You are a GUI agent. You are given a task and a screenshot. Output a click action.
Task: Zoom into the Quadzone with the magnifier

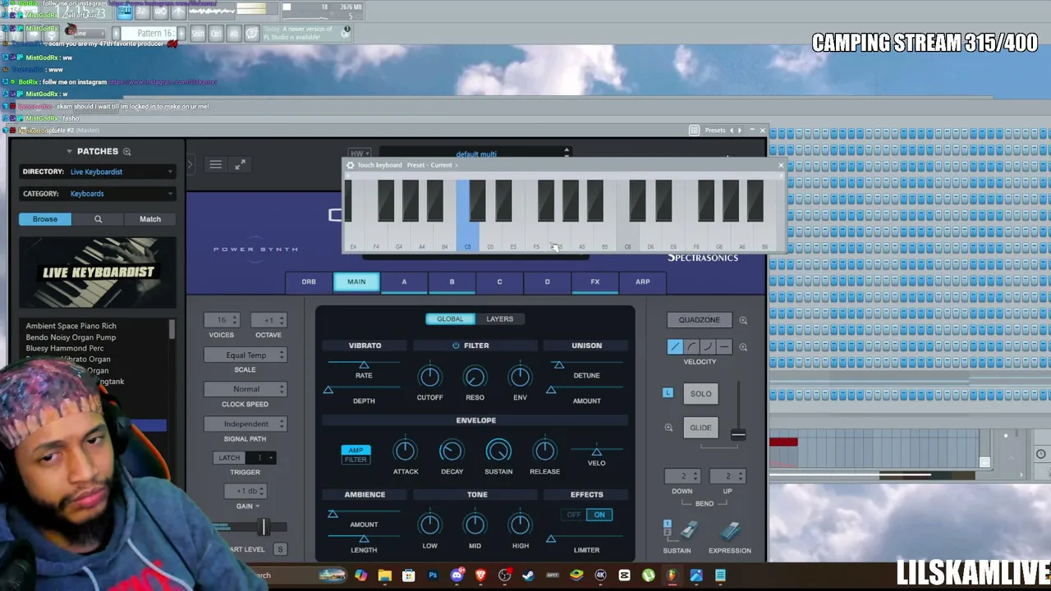click(743, 320)
